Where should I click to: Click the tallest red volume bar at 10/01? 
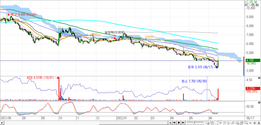(59, 89)
